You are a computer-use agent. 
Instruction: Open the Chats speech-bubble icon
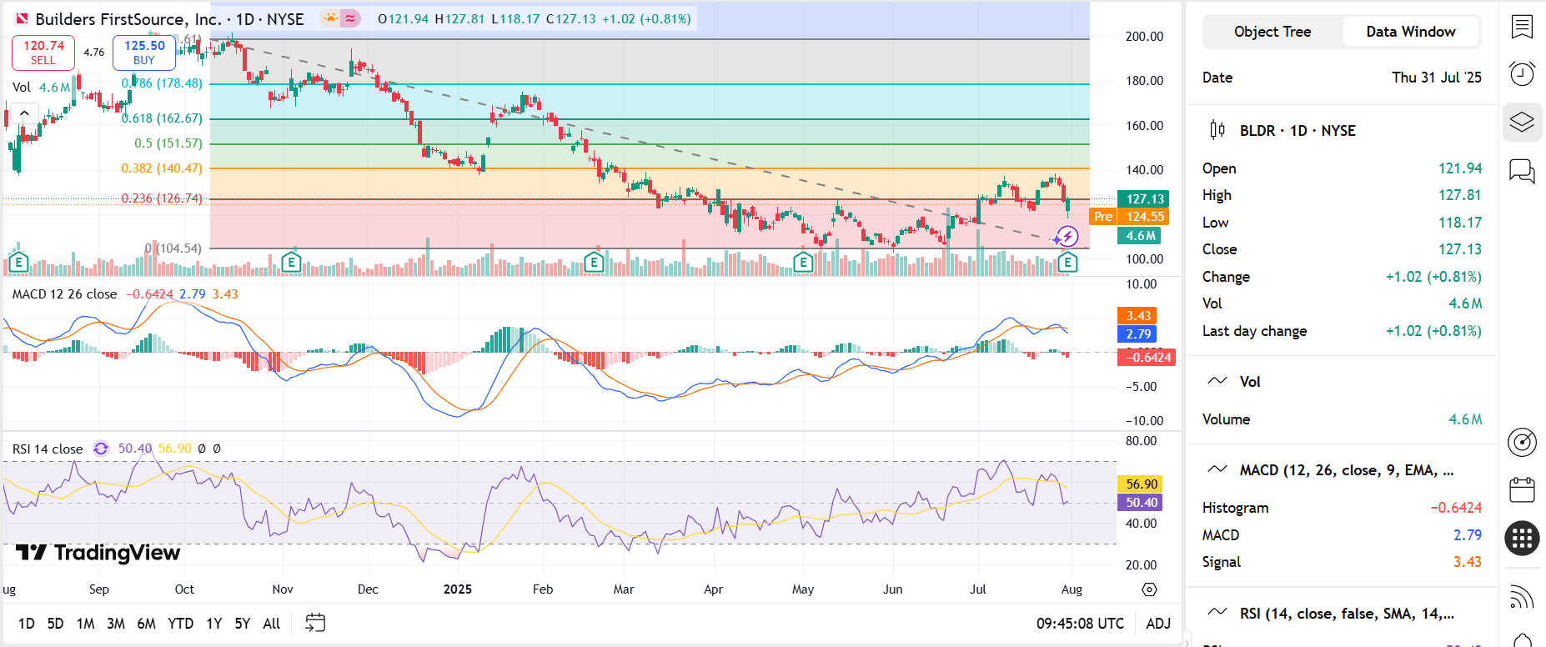pos(1522,172)
